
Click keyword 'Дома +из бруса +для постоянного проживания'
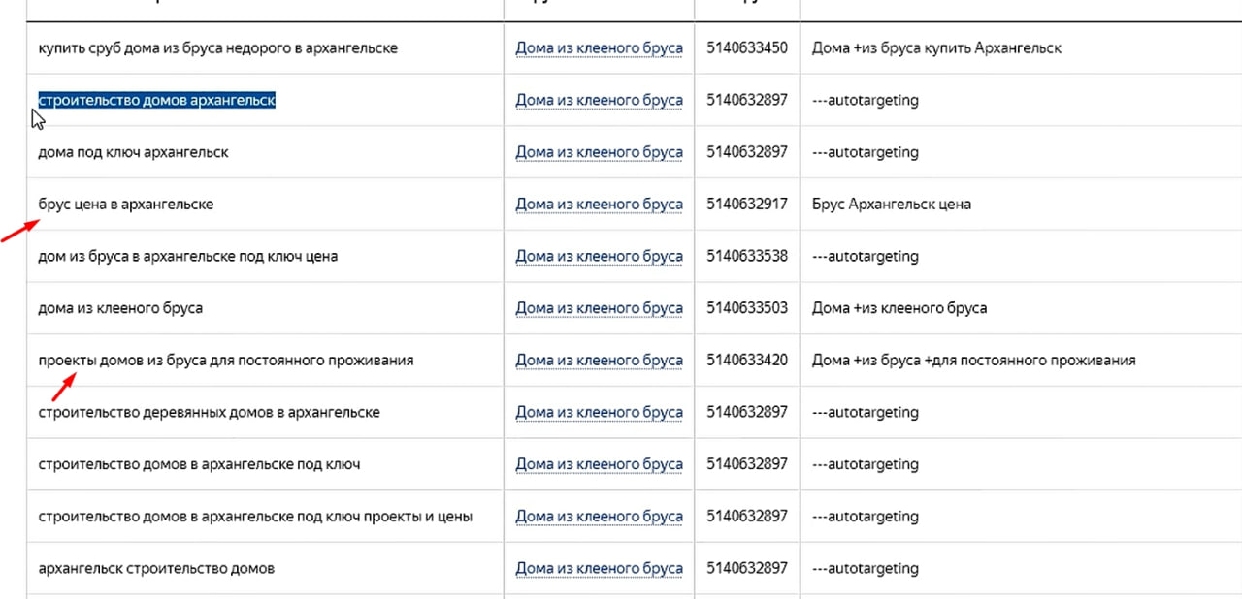pyautogui.click(x=973, y=361)
